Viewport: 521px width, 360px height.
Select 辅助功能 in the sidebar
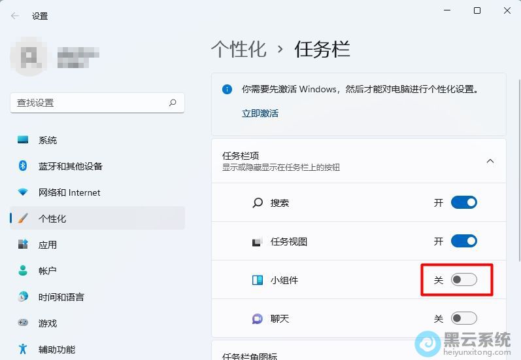[x=56, y=350]
